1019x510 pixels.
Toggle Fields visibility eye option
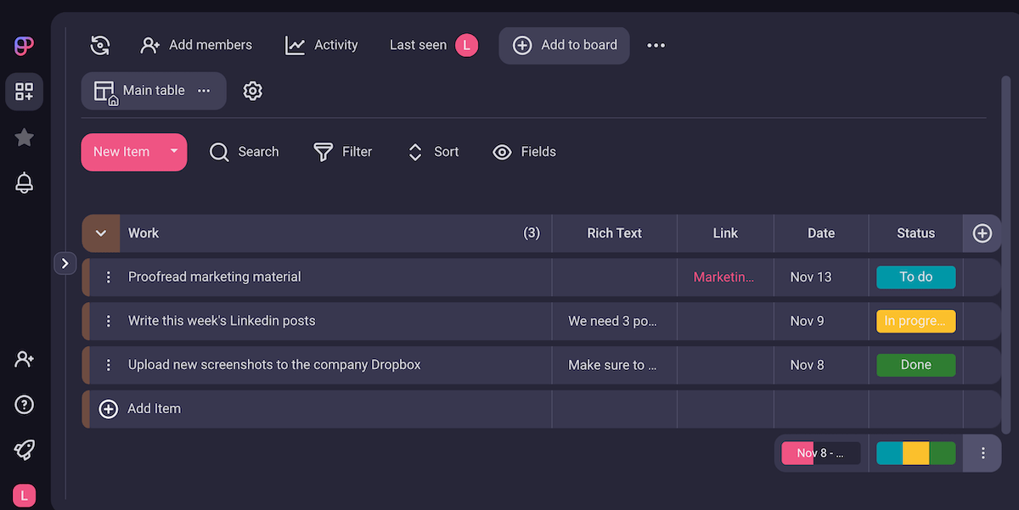click(524, 152)
